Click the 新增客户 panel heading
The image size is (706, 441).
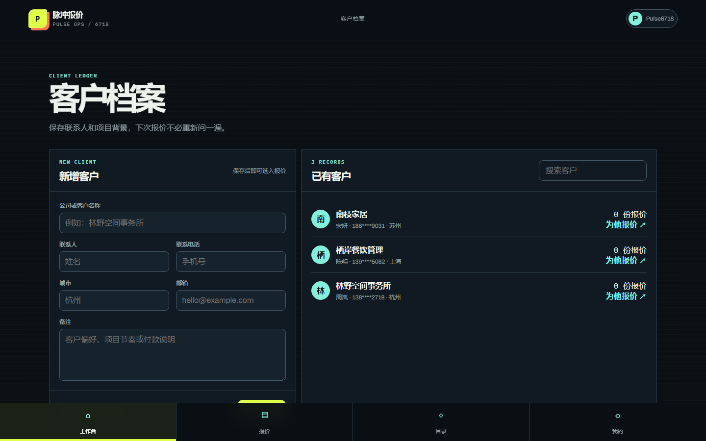[79, 176]
